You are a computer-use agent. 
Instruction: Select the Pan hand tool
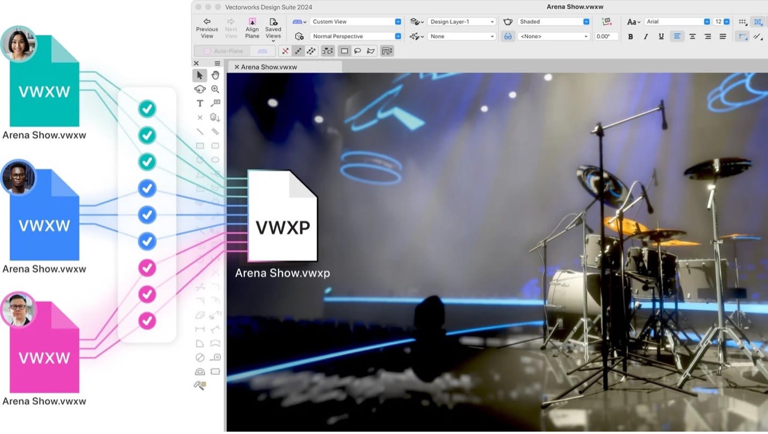point(215,75)
